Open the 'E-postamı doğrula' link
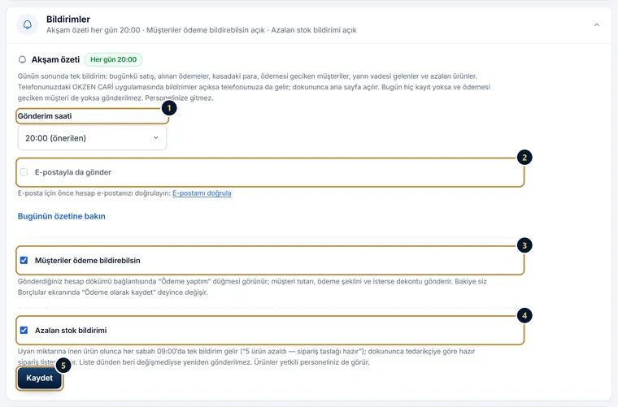This screenshot has width=618, height=407. point(202,193)
